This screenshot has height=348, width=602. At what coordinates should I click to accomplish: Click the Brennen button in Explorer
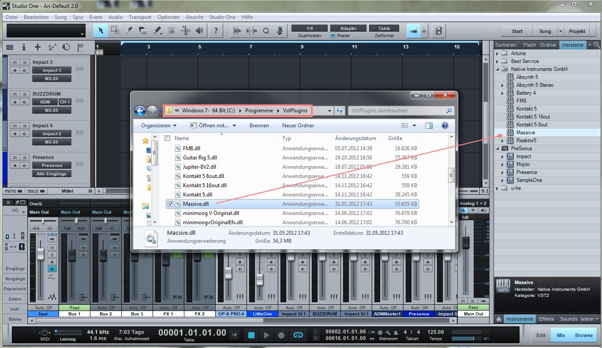click(259, 126)
